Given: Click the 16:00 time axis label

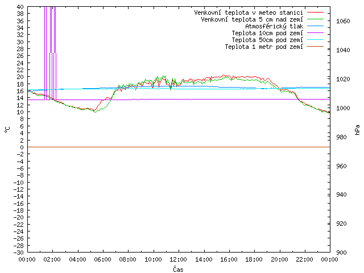Looking at the screenshot, I should 229,259.
